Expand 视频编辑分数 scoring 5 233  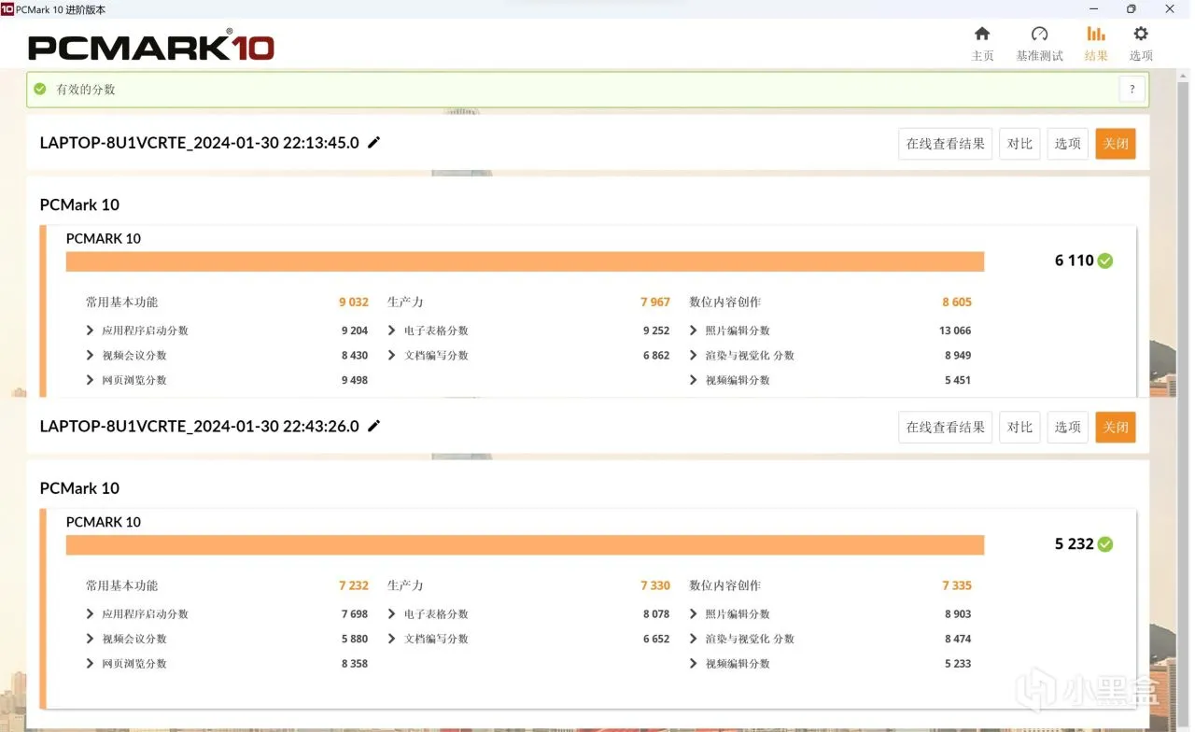694,664
